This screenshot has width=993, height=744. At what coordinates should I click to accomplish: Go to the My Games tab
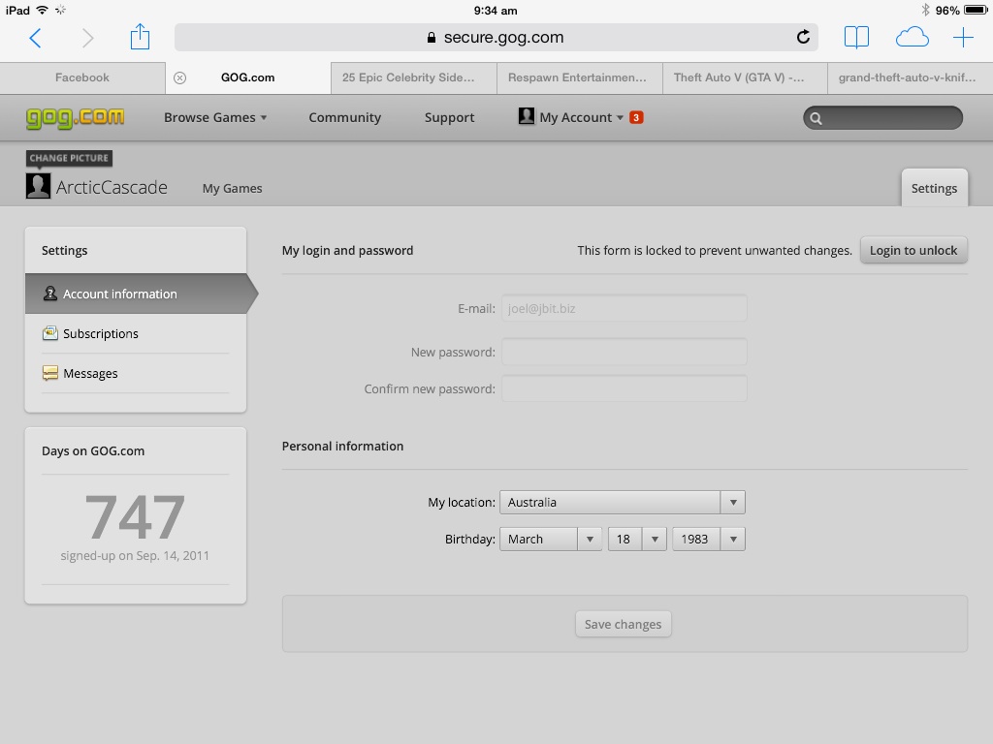point(233,189)
